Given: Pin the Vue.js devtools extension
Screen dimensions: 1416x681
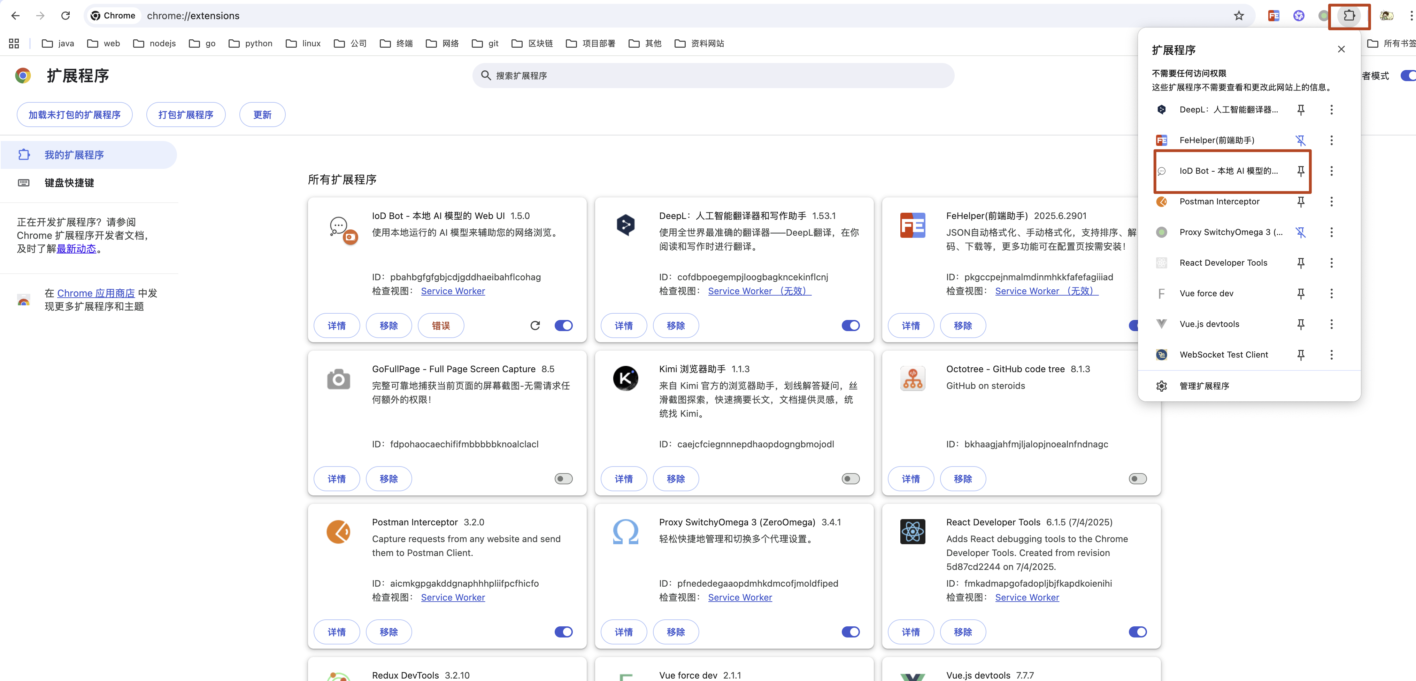Looking at the screenshot, I should (x=1301, y=324).
